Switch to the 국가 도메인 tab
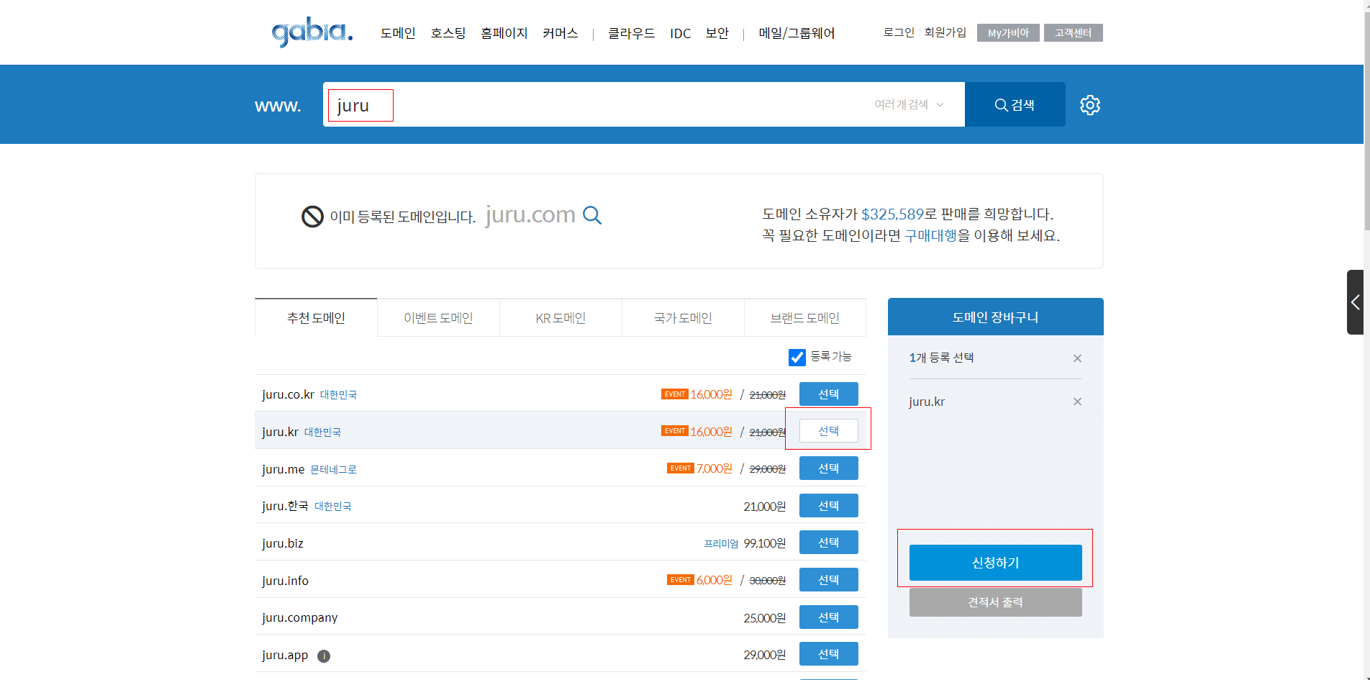Screen dimensions: 1370x680 click(x=683, y=317)
